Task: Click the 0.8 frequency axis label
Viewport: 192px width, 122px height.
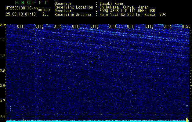Action: 2,85
